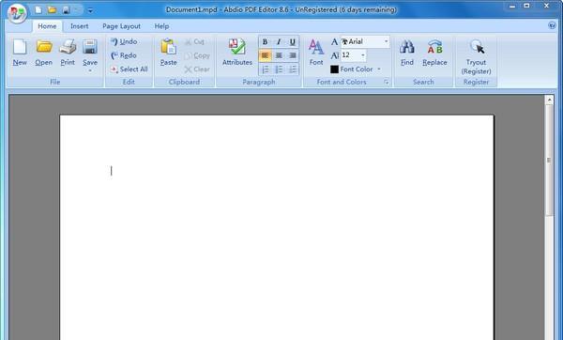Open the font size 12 dropdown

tap(363, 55)
